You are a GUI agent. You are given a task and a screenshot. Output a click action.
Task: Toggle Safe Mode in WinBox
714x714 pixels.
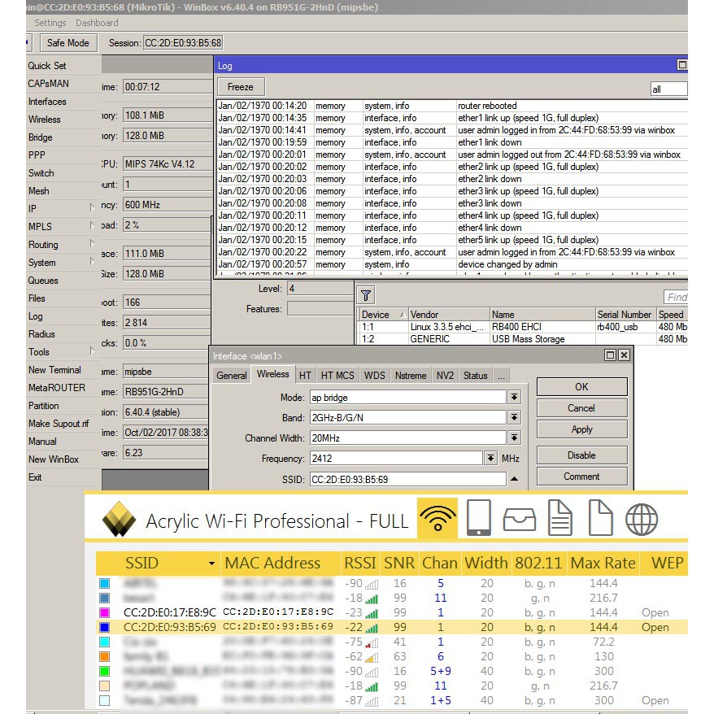(68, 42)
